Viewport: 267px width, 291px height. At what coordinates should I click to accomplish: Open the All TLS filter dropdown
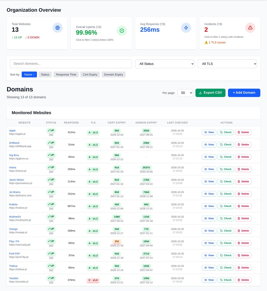point(227,64)
